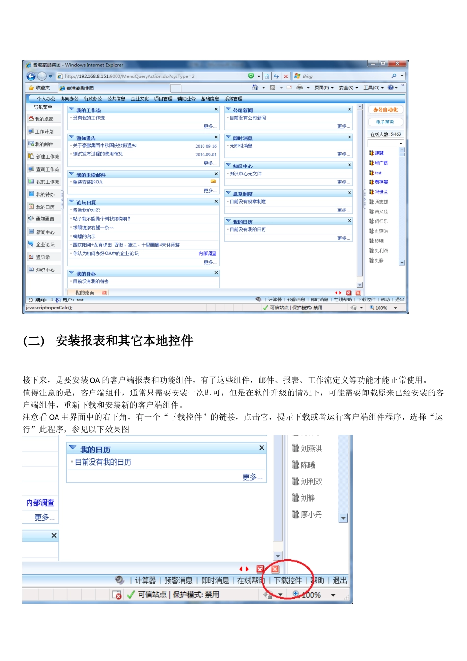Click the Bing search magnifier icon
This screenshot has width=467, height=661.
pos(394,76)
